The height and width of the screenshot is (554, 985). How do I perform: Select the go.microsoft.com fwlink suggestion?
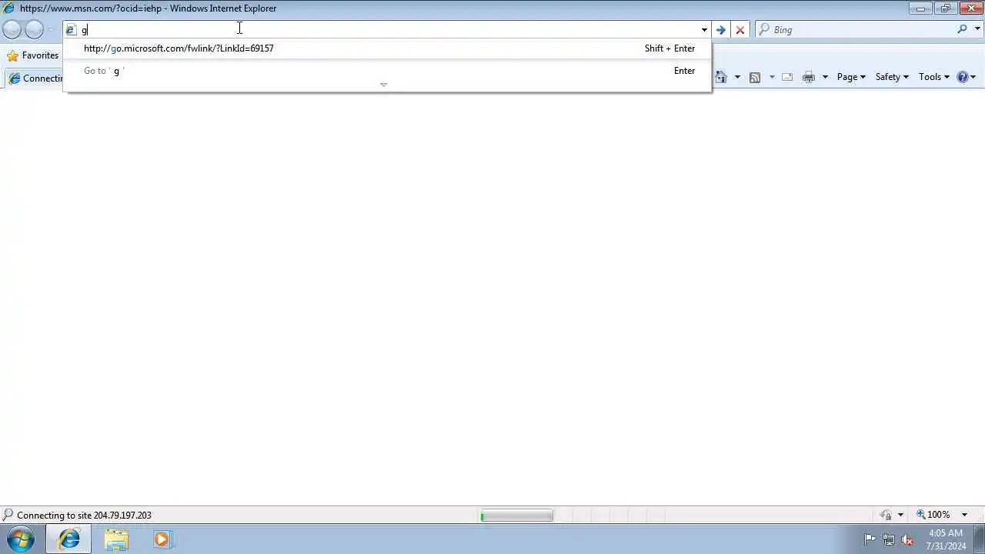coord(389,48)
